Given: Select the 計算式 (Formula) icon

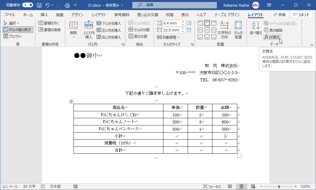Looking at the screenshot, I should 272,37.
